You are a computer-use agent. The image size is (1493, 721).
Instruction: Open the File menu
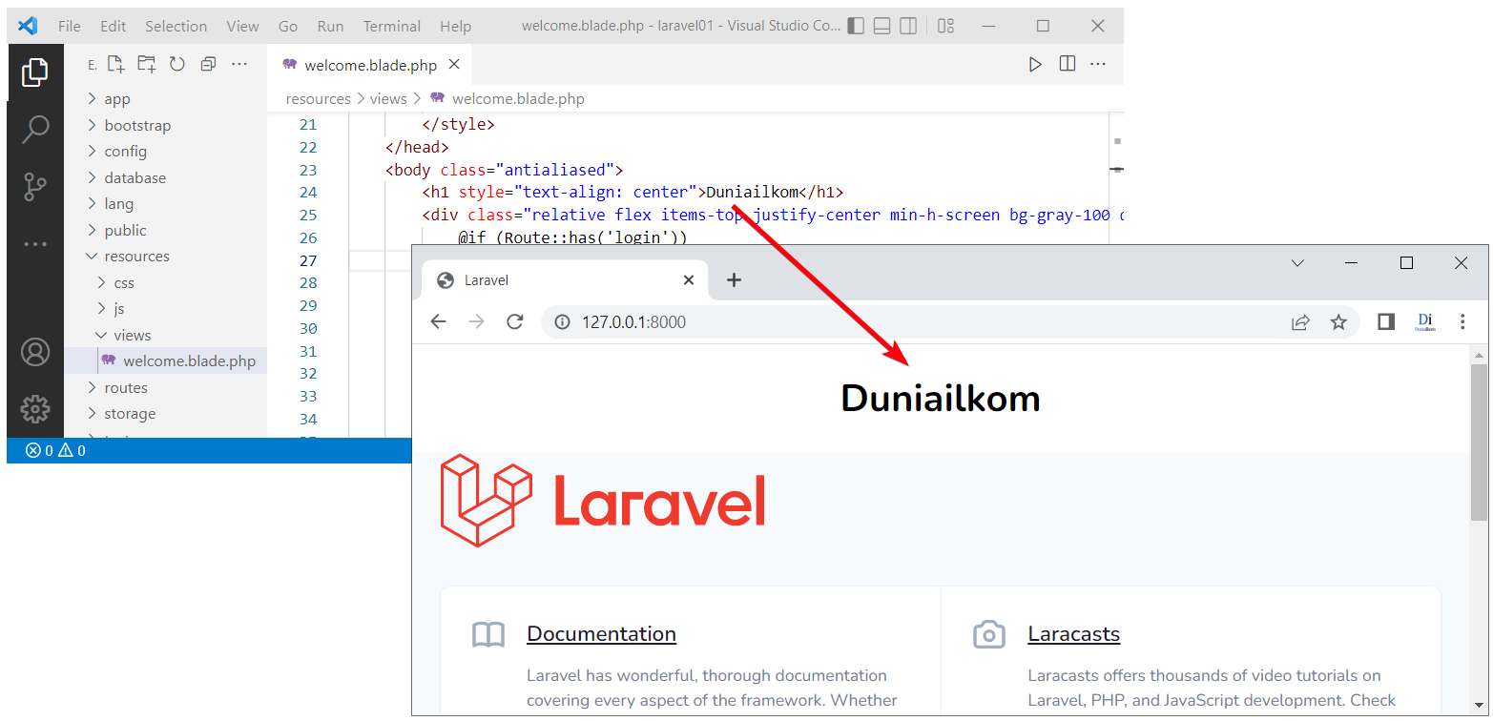click(70, 26)
